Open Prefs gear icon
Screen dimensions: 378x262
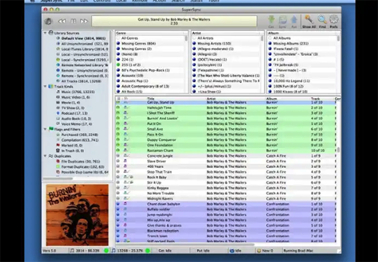click(334, 19)
